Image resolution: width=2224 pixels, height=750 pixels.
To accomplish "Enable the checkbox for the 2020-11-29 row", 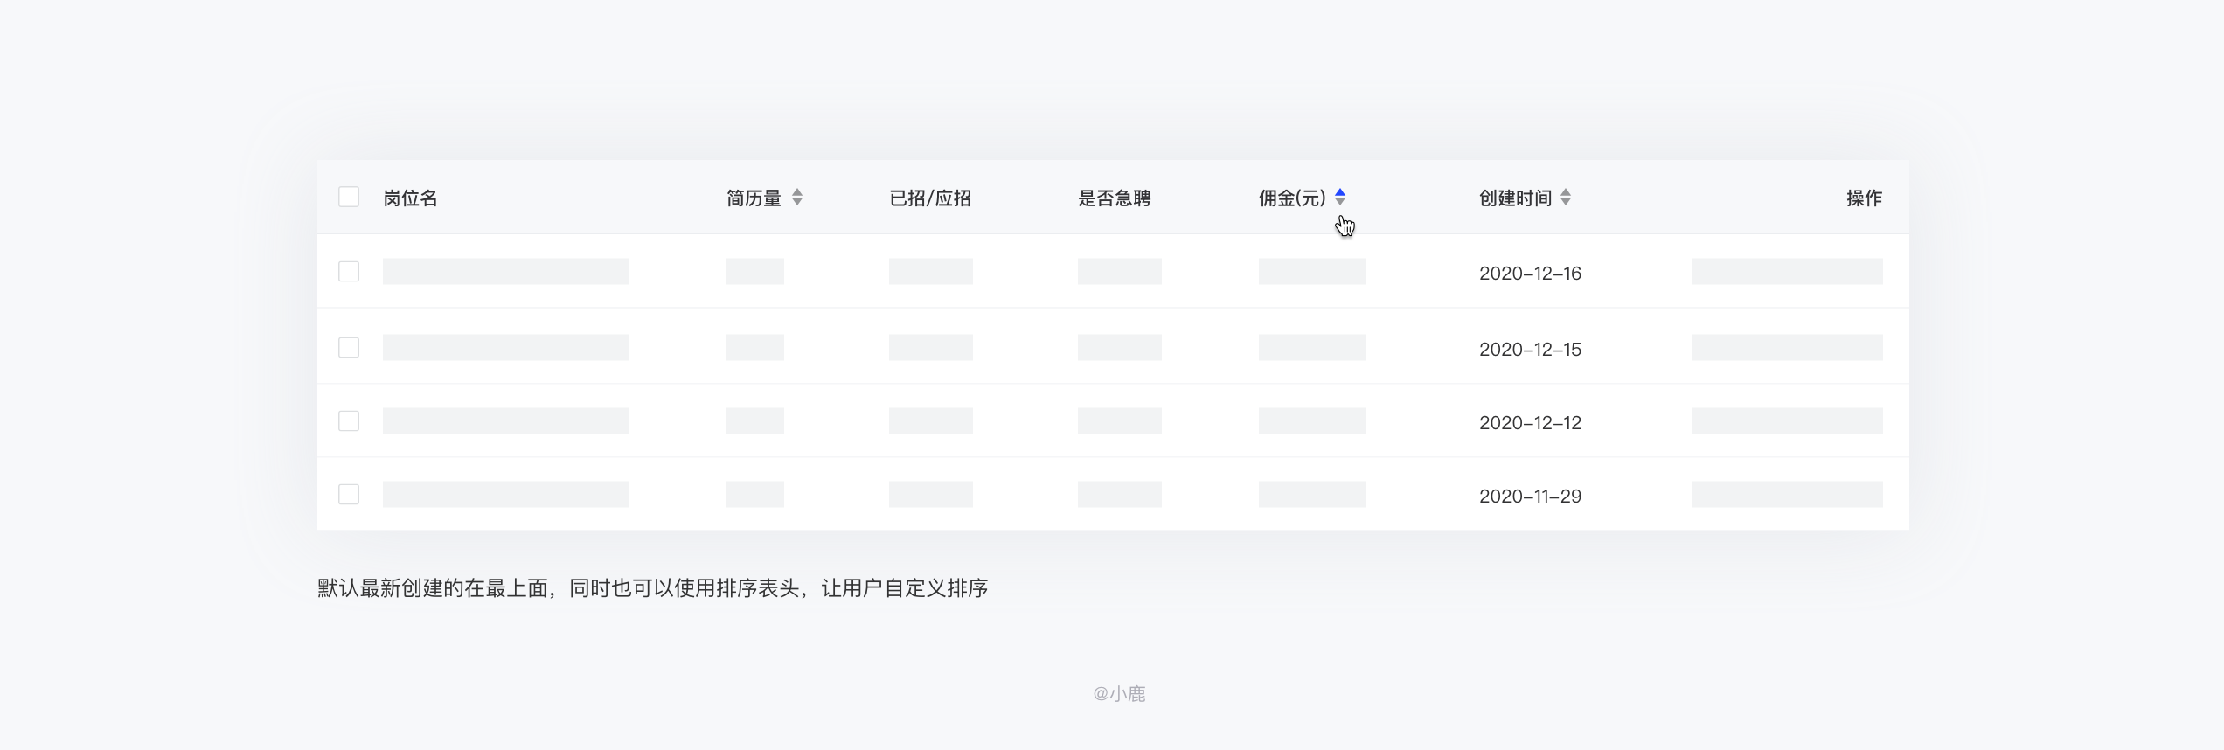I will coord(349,495).
